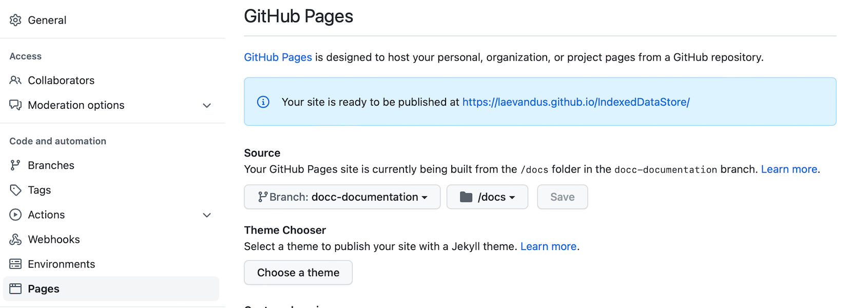This screenshot has width=849, height=308.
Task: Click the Webhooks icon
Action: pyautogui.click(x=15, y=239)
